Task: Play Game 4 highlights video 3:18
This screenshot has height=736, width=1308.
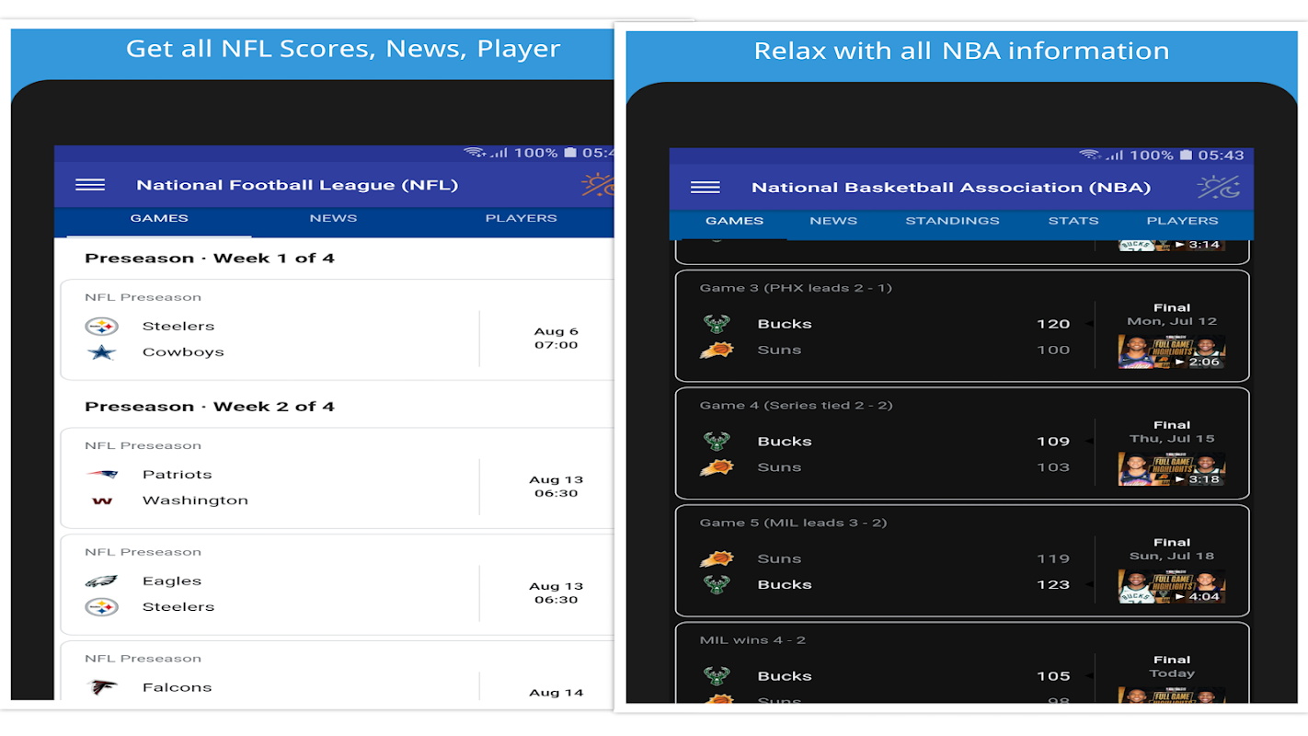Action: click(x=1171, y=468)
